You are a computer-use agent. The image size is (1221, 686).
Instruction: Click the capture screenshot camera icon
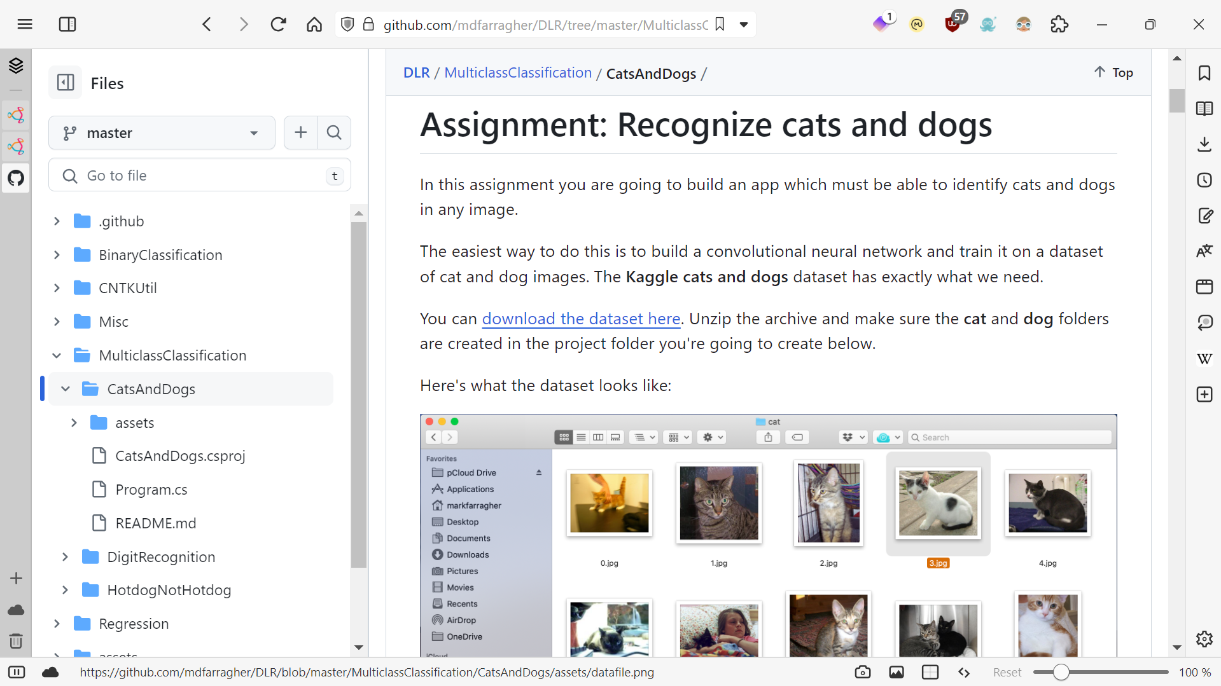863,672
